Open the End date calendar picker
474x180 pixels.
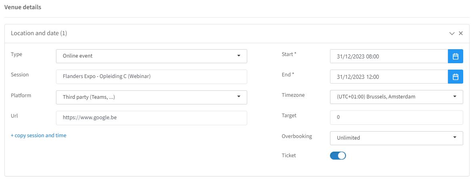point(455,77)
